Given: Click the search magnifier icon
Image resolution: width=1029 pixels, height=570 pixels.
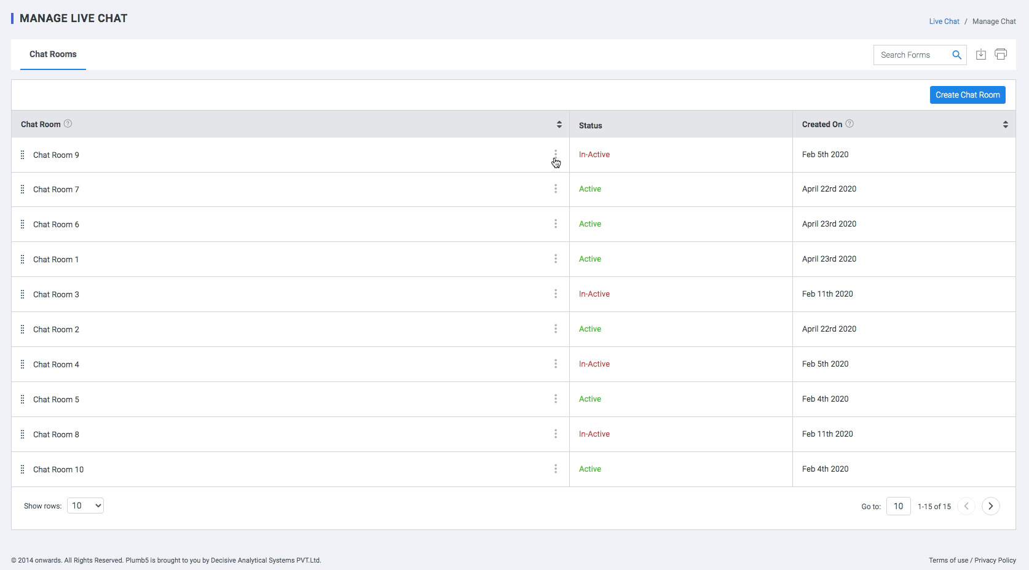Looking at the screenshot, I should point(956,55).
